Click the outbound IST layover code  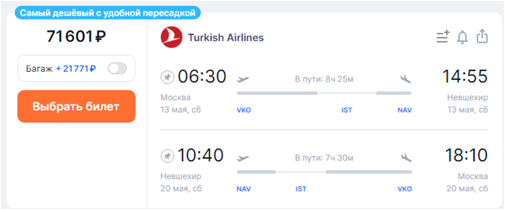pyautogui.click(x=346, y=110)
